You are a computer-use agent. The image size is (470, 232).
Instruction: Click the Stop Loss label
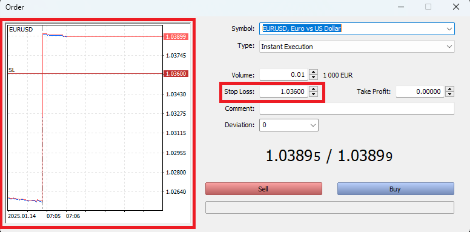pyautogui.click(x=239, y=91)
